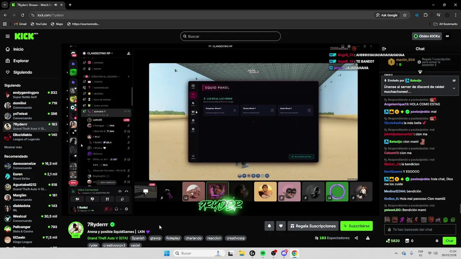461x259 pixels.
Task: Expand the leaderboard pull-down handle
Action: (x=420, y=72)
